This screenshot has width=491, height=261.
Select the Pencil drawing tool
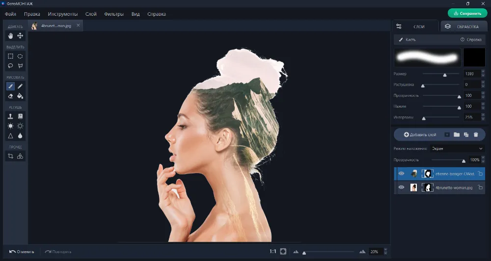coord(20,86)
